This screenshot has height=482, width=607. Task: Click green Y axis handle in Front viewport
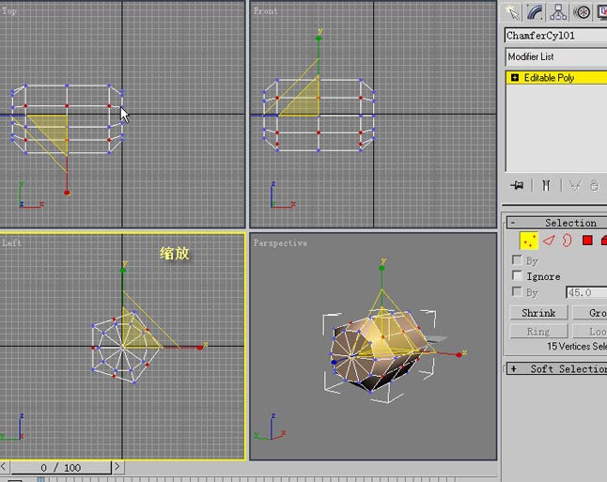click(x=319, y=39)
